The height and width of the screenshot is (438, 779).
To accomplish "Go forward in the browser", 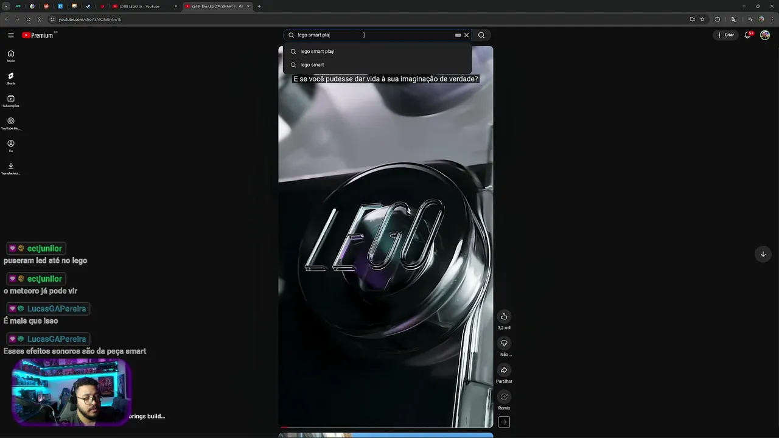I will tap(18, 19).
